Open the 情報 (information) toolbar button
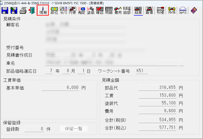203x139 pixels. coord(43,10)
